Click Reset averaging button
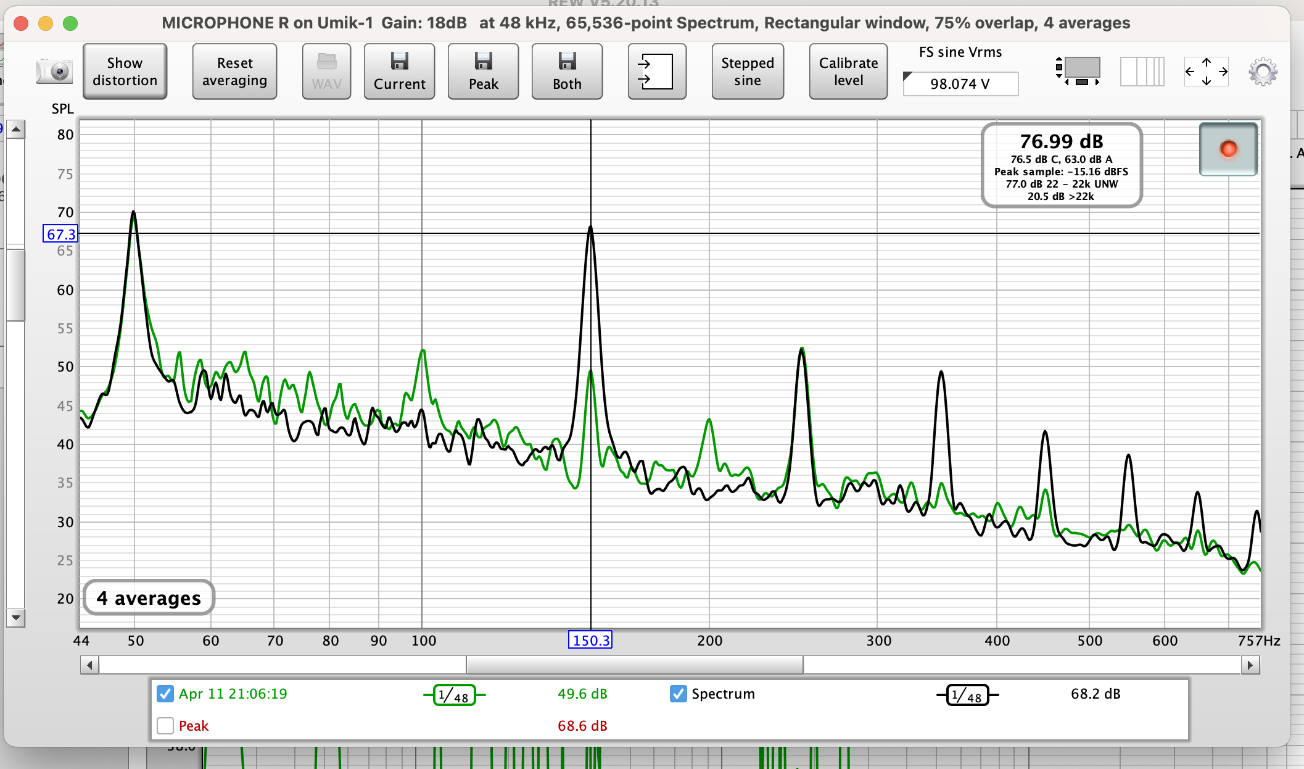The image size is (1304, 769). [x=234, y=72]
